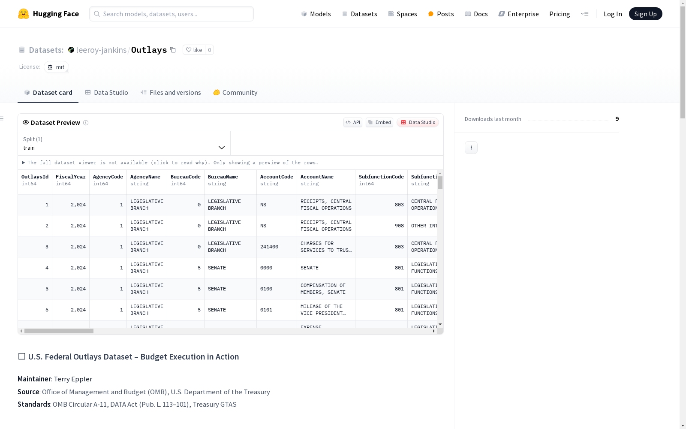Open Datasets in the top navigation
The image size is (686, 429).
359,14
